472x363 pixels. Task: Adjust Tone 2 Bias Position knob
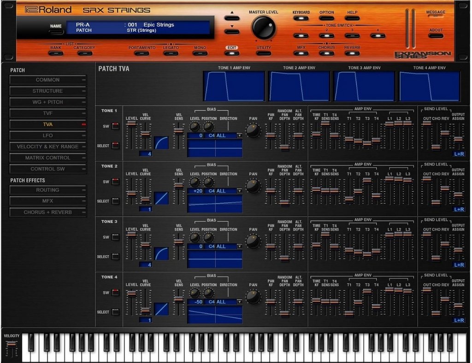(209, 182)
